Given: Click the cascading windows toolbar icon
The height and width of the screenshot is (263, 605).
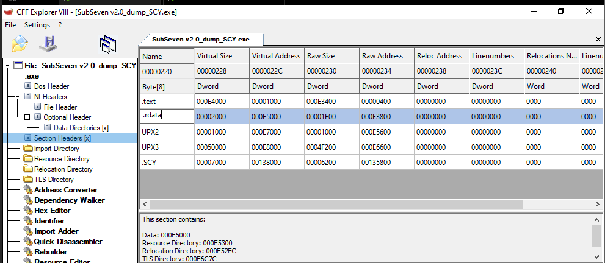Looking at the screenshot, I should (x=108, y=45).
